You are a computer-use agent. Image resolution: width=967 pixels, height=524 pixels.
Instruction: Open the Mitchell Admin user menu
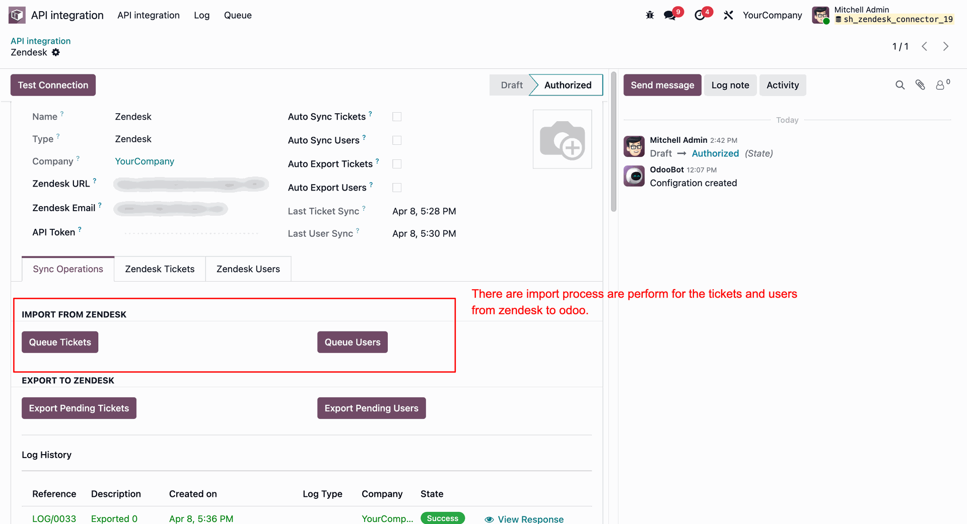(x=883, y=15)
